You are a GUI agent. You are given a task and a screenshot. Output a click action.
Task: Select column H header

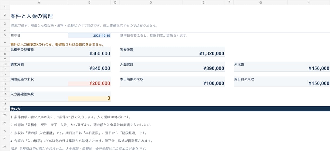pos(309,2)
